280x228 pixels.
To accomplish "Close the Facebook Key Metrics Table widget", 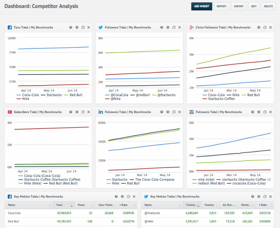I will [x=134, y=197].
